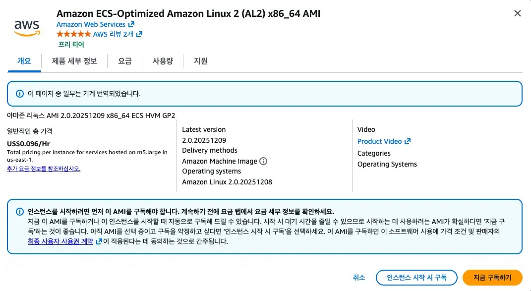Switch to the 제품 세부 정보 tab

click(x=74, y=61)
